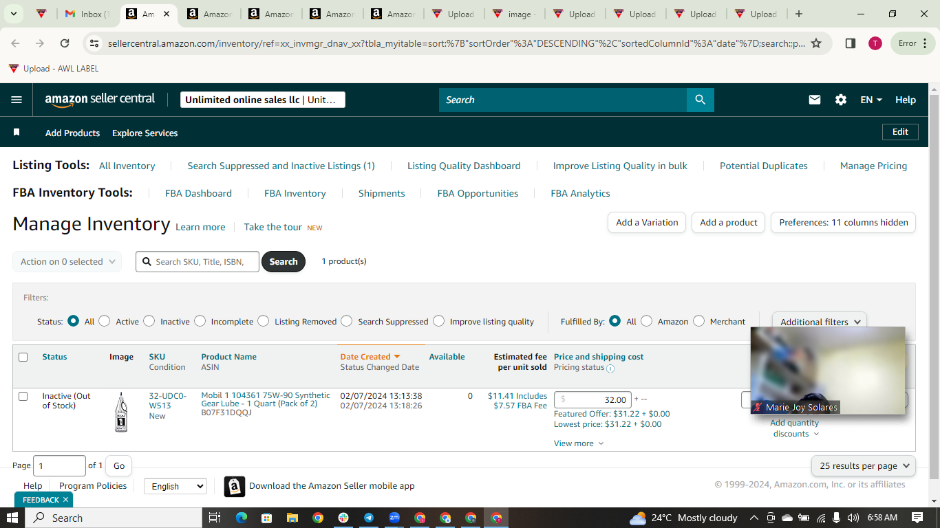Click the Edit button in the header bar
This screenshot has height=528, width=940.
tap(900, 132)
